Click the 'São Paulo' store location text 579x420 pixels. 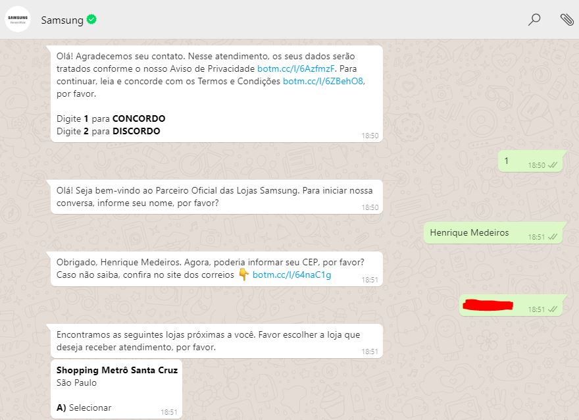[76, 382]
